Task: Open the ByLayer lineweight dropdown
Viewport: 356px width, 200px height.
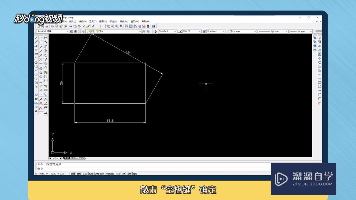Action: pyautogui.click(x=301, y=31)
